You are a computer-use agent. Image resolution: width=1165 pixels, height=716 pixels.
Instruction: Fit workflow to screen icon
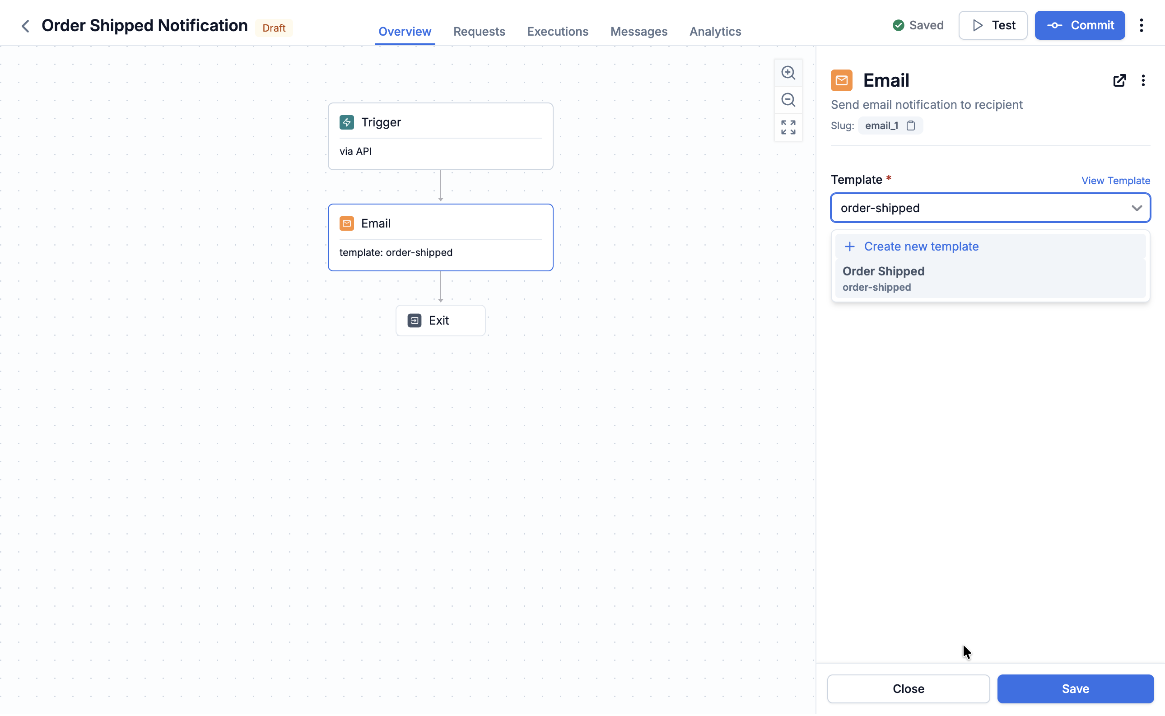click(x=788, y=127)
